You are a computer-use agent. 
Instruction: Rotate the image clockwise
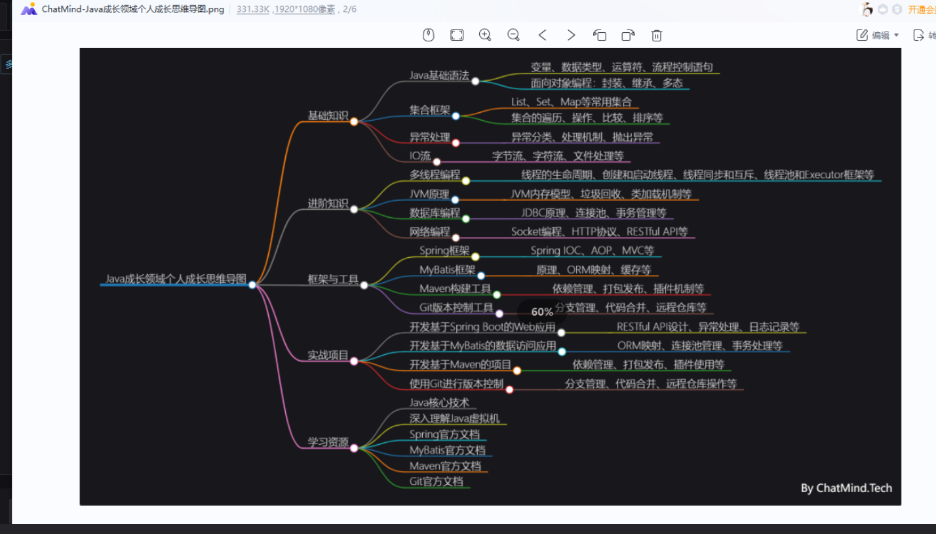click(628, 35)
